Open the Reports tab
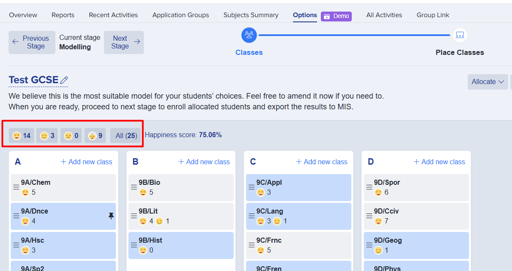Image resolution: width=512 pixels, height=271 pixels. [63, 15]
